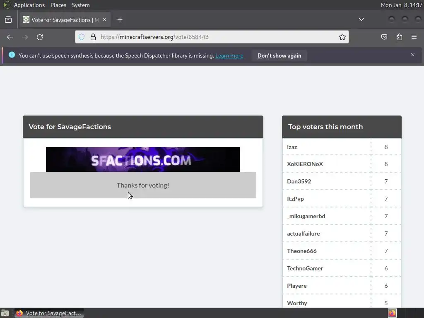
Task: Click the Thanks for voting button
Action: coord(143,185)
